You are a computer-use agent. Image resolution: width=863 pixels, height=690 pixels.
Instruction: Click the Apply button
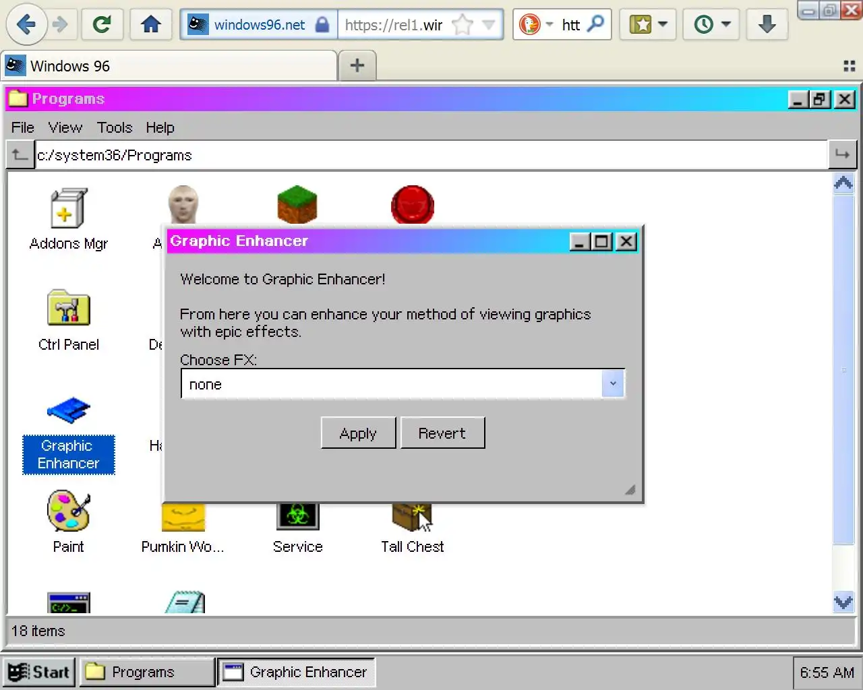pyautogui.click(x=358, y=433)
